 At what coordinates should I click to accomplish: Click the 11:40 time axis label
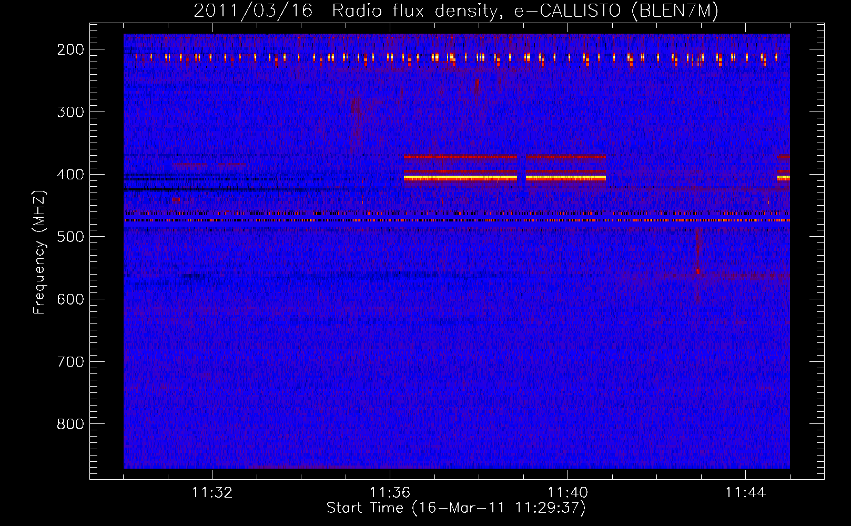(568, 493)
